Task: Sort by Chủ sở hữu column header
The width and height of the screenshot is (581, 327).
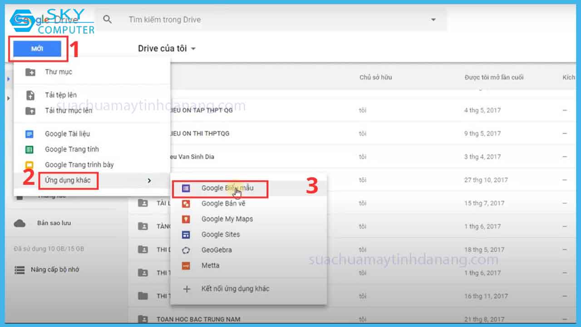Action: point(375,77)
